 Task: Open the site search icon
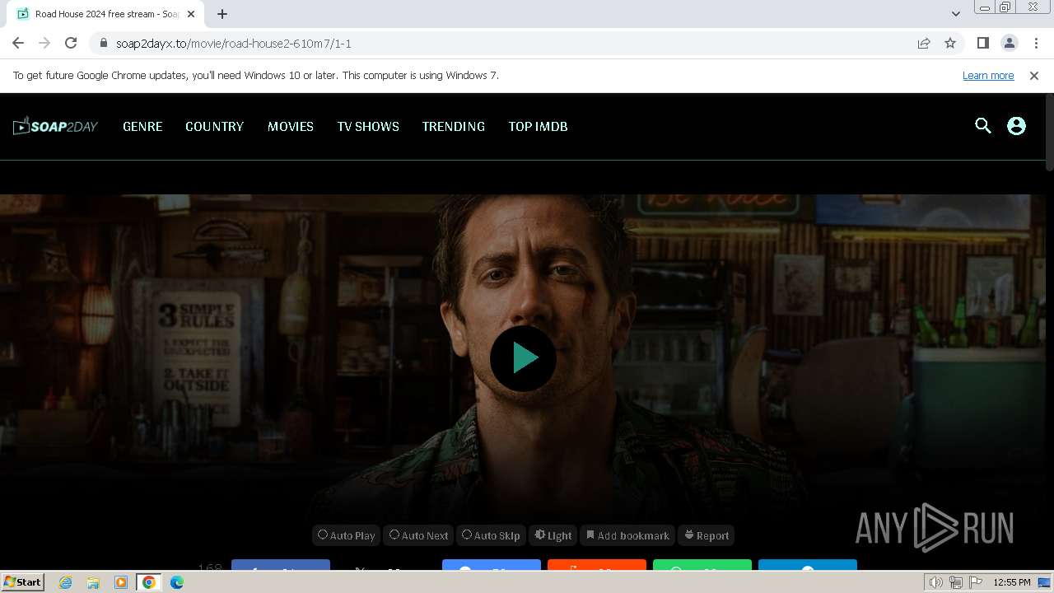pyautogui.click(x=983, y=126)
